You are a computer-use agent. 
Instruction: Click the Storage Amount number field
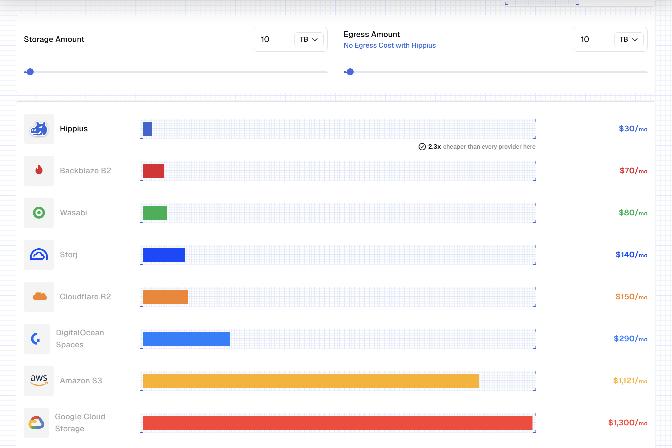pyautogui.click(x=274, y=39)
